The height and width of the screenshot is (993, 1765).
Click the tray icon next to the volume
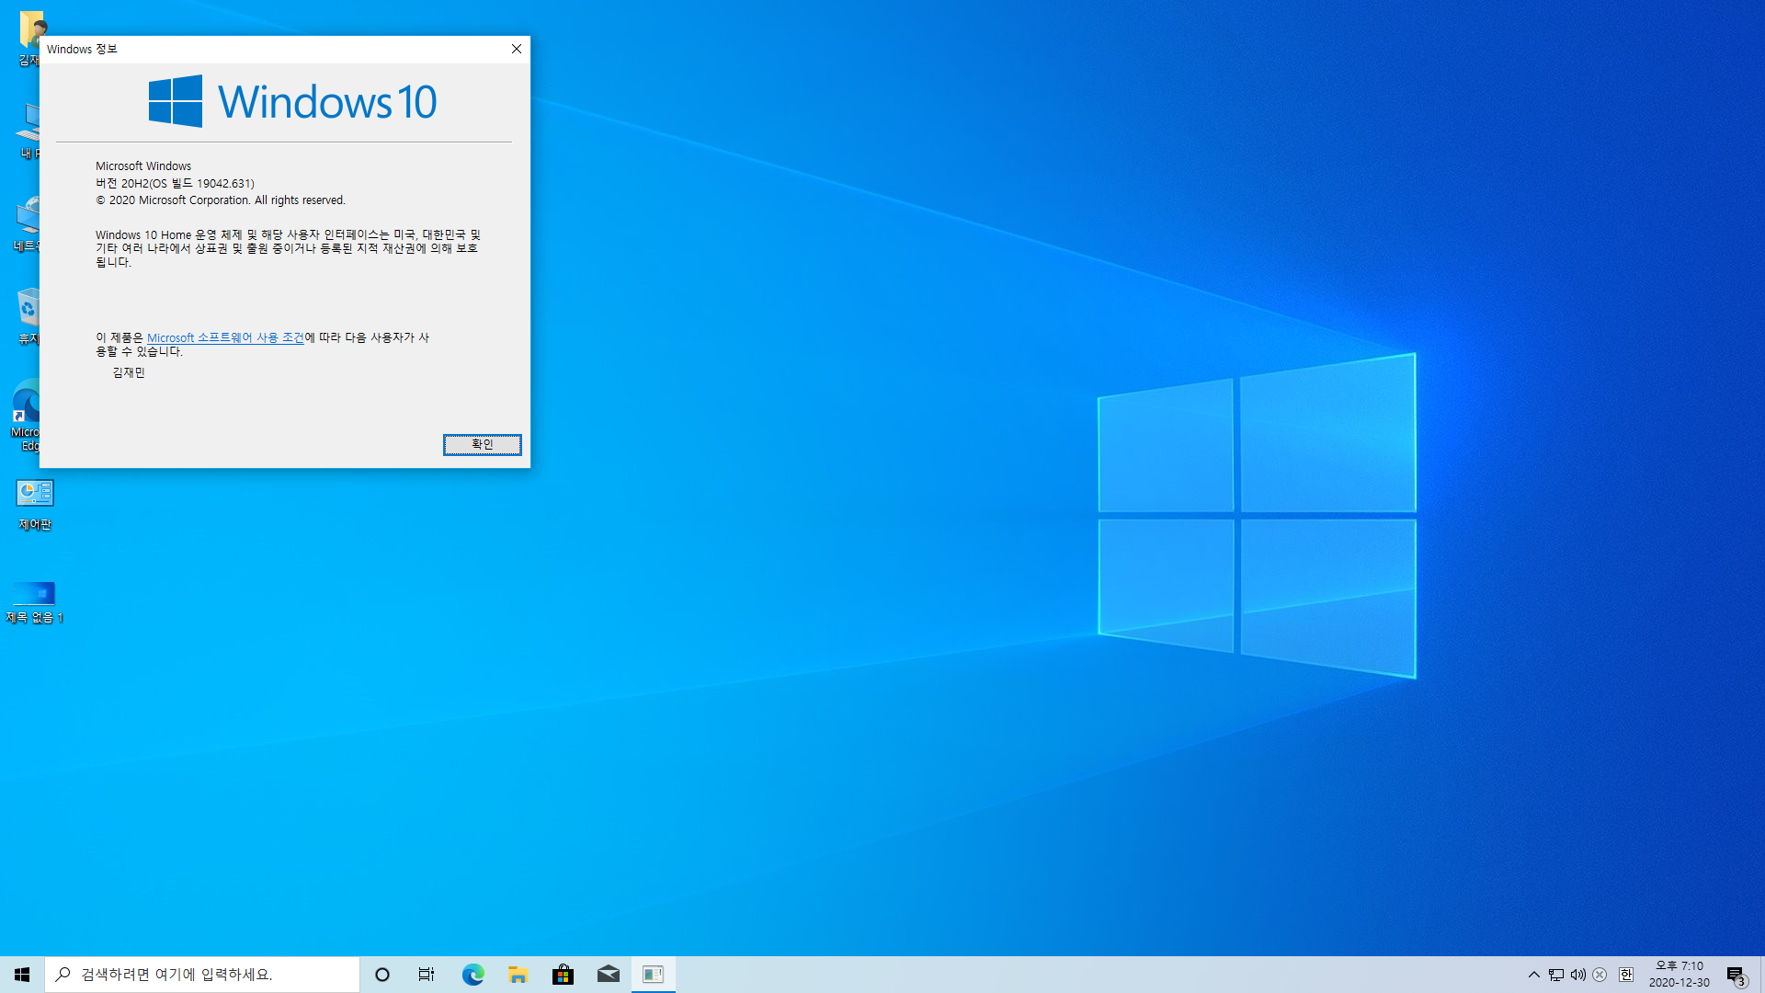(1600, 975)
